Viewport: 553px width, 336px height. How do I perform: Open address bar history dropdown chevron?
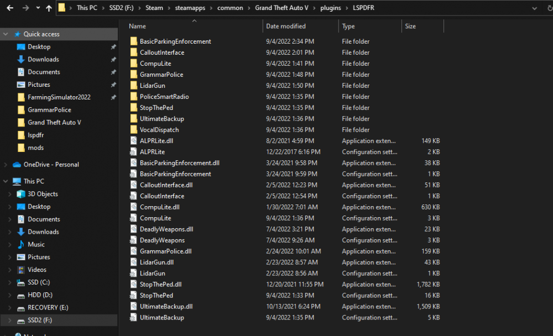coord(534,8)
